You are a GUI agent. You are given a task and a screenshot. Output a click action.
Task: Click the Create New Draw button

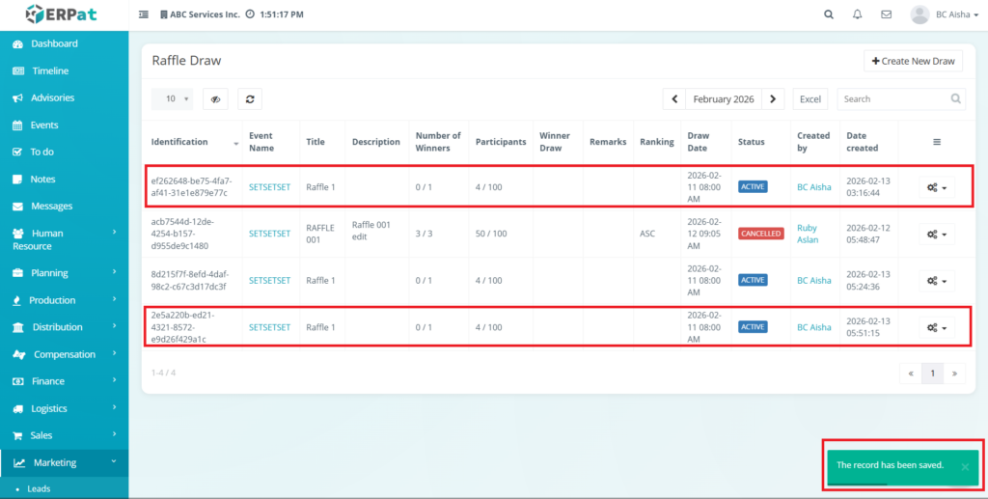pos(913,61)
